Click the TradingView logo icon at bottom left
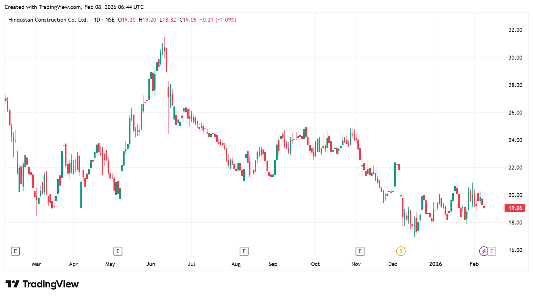 click(x=12, y=284)
